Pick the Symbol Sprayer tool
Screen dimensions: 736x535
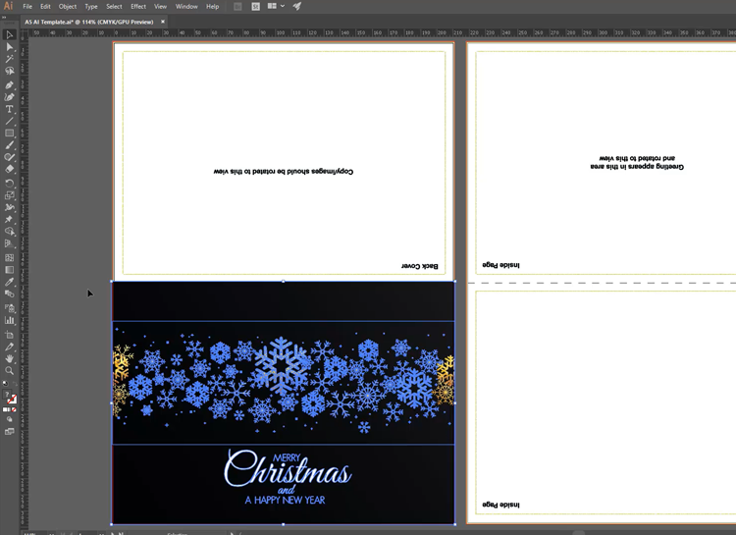coord(10,308)
